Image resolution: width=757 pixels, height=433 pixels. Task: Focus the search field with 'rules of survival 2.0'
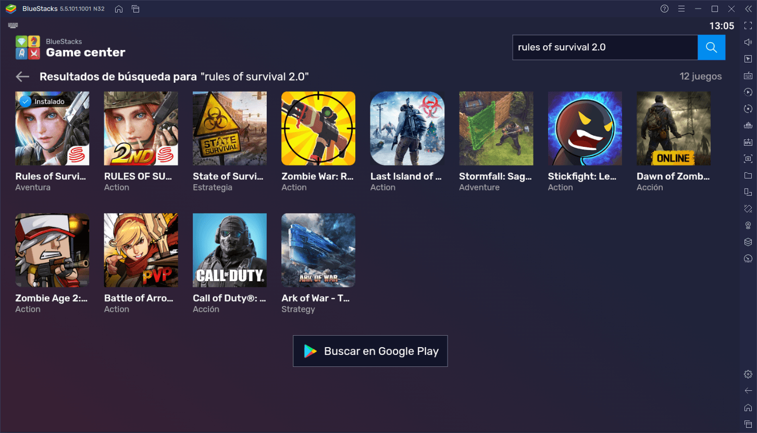click(x=605, y=47)
